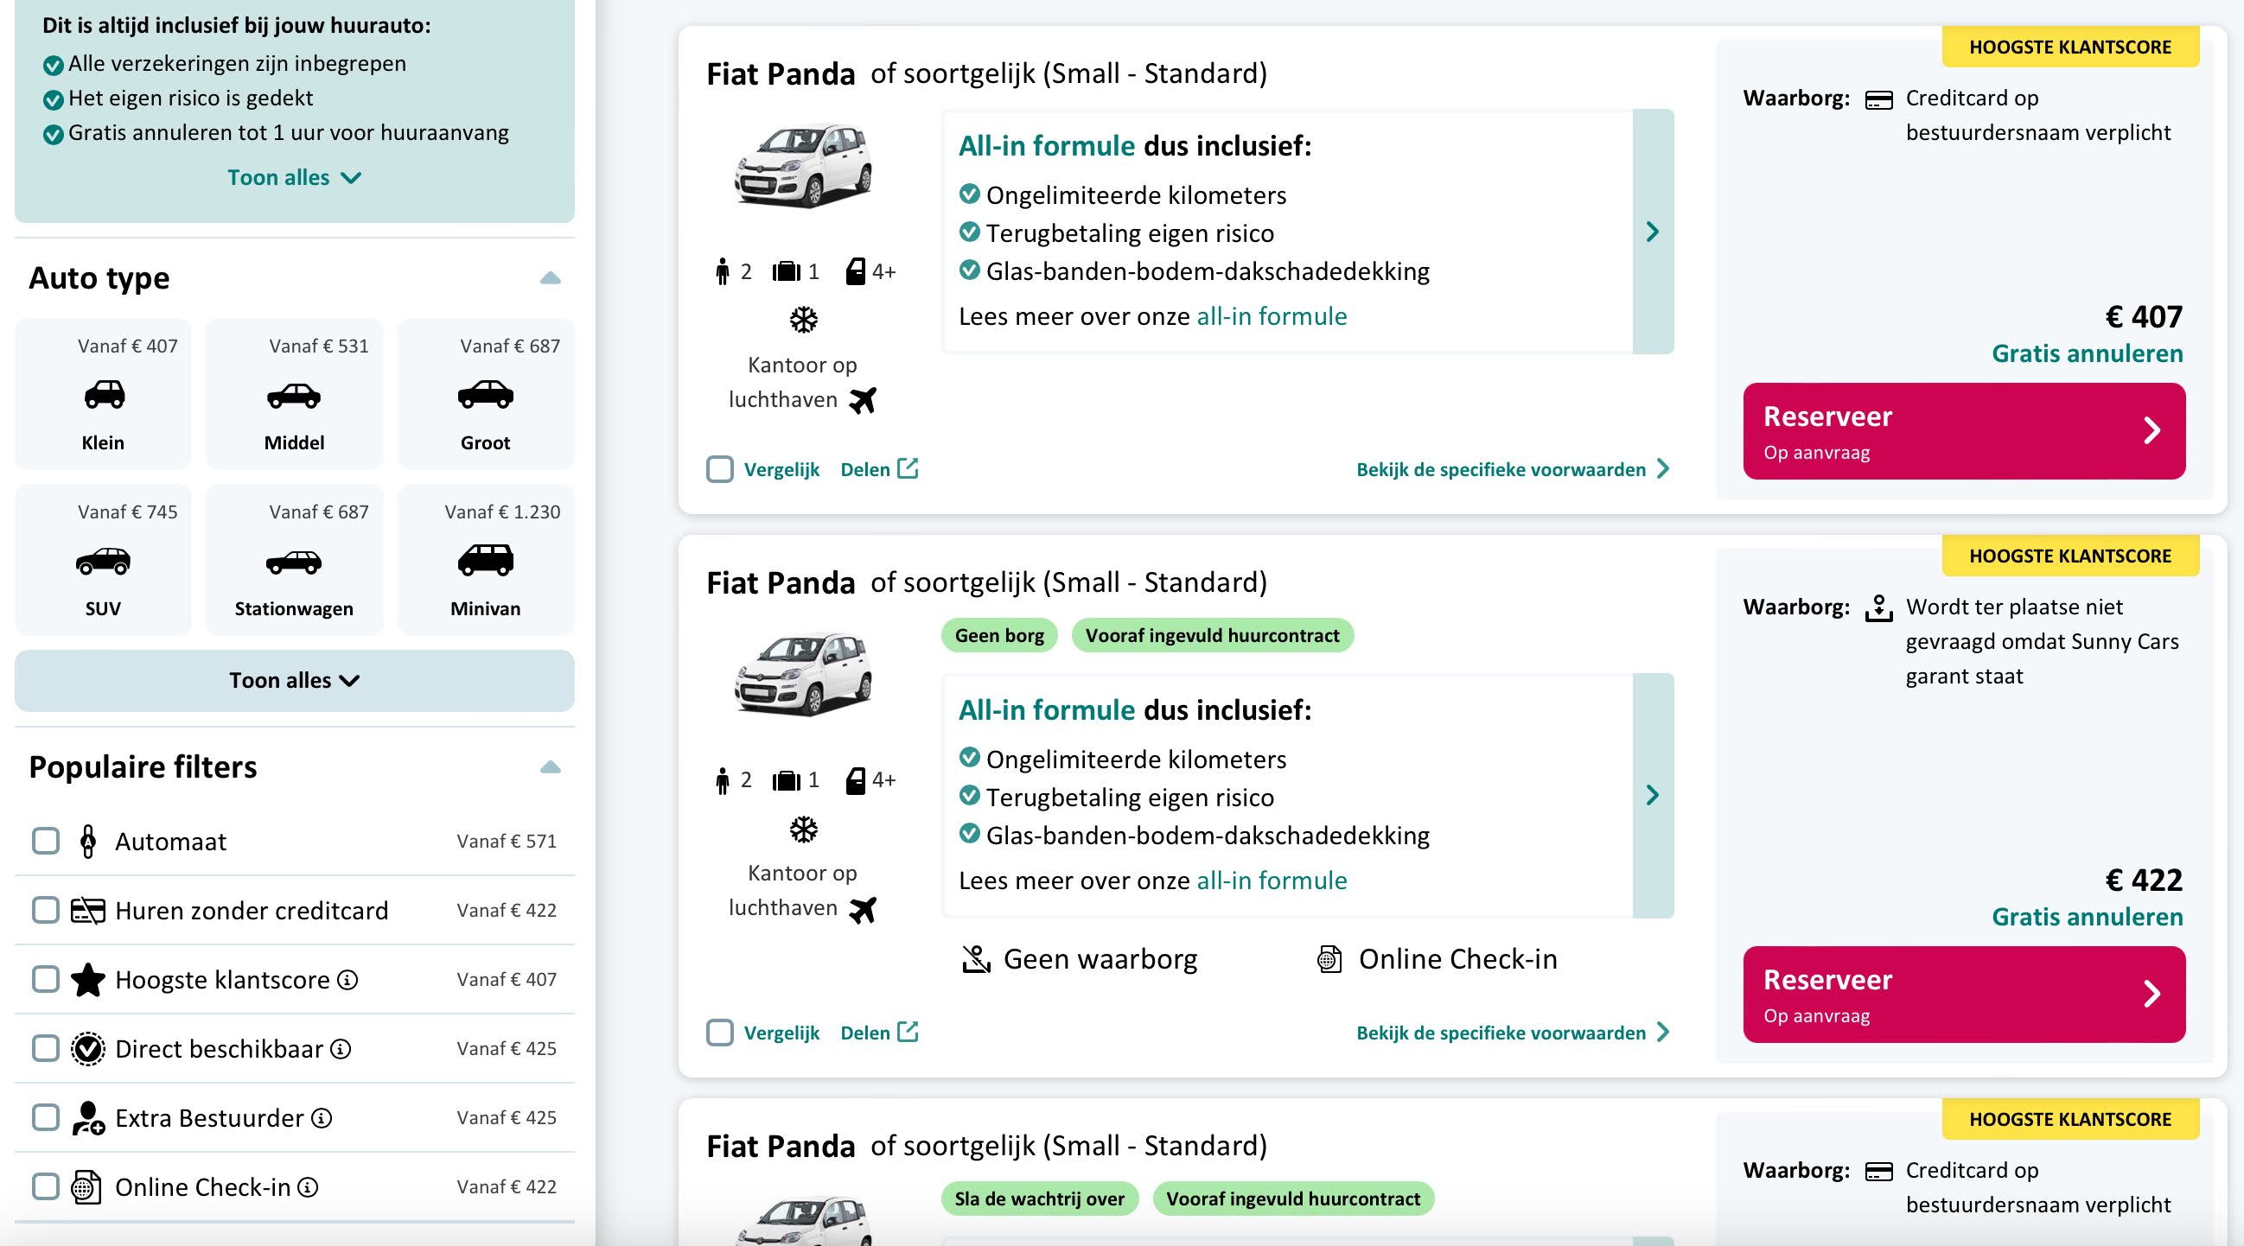Expand All-in formule arrow in €422 card

1653,795
